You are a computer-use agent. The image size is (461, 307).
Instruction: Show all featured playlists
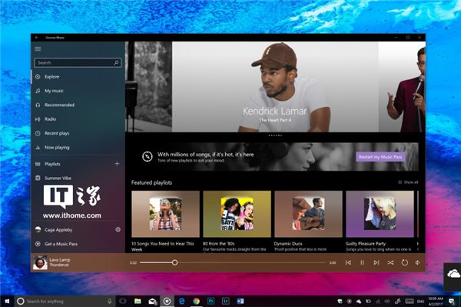(408, 182)
